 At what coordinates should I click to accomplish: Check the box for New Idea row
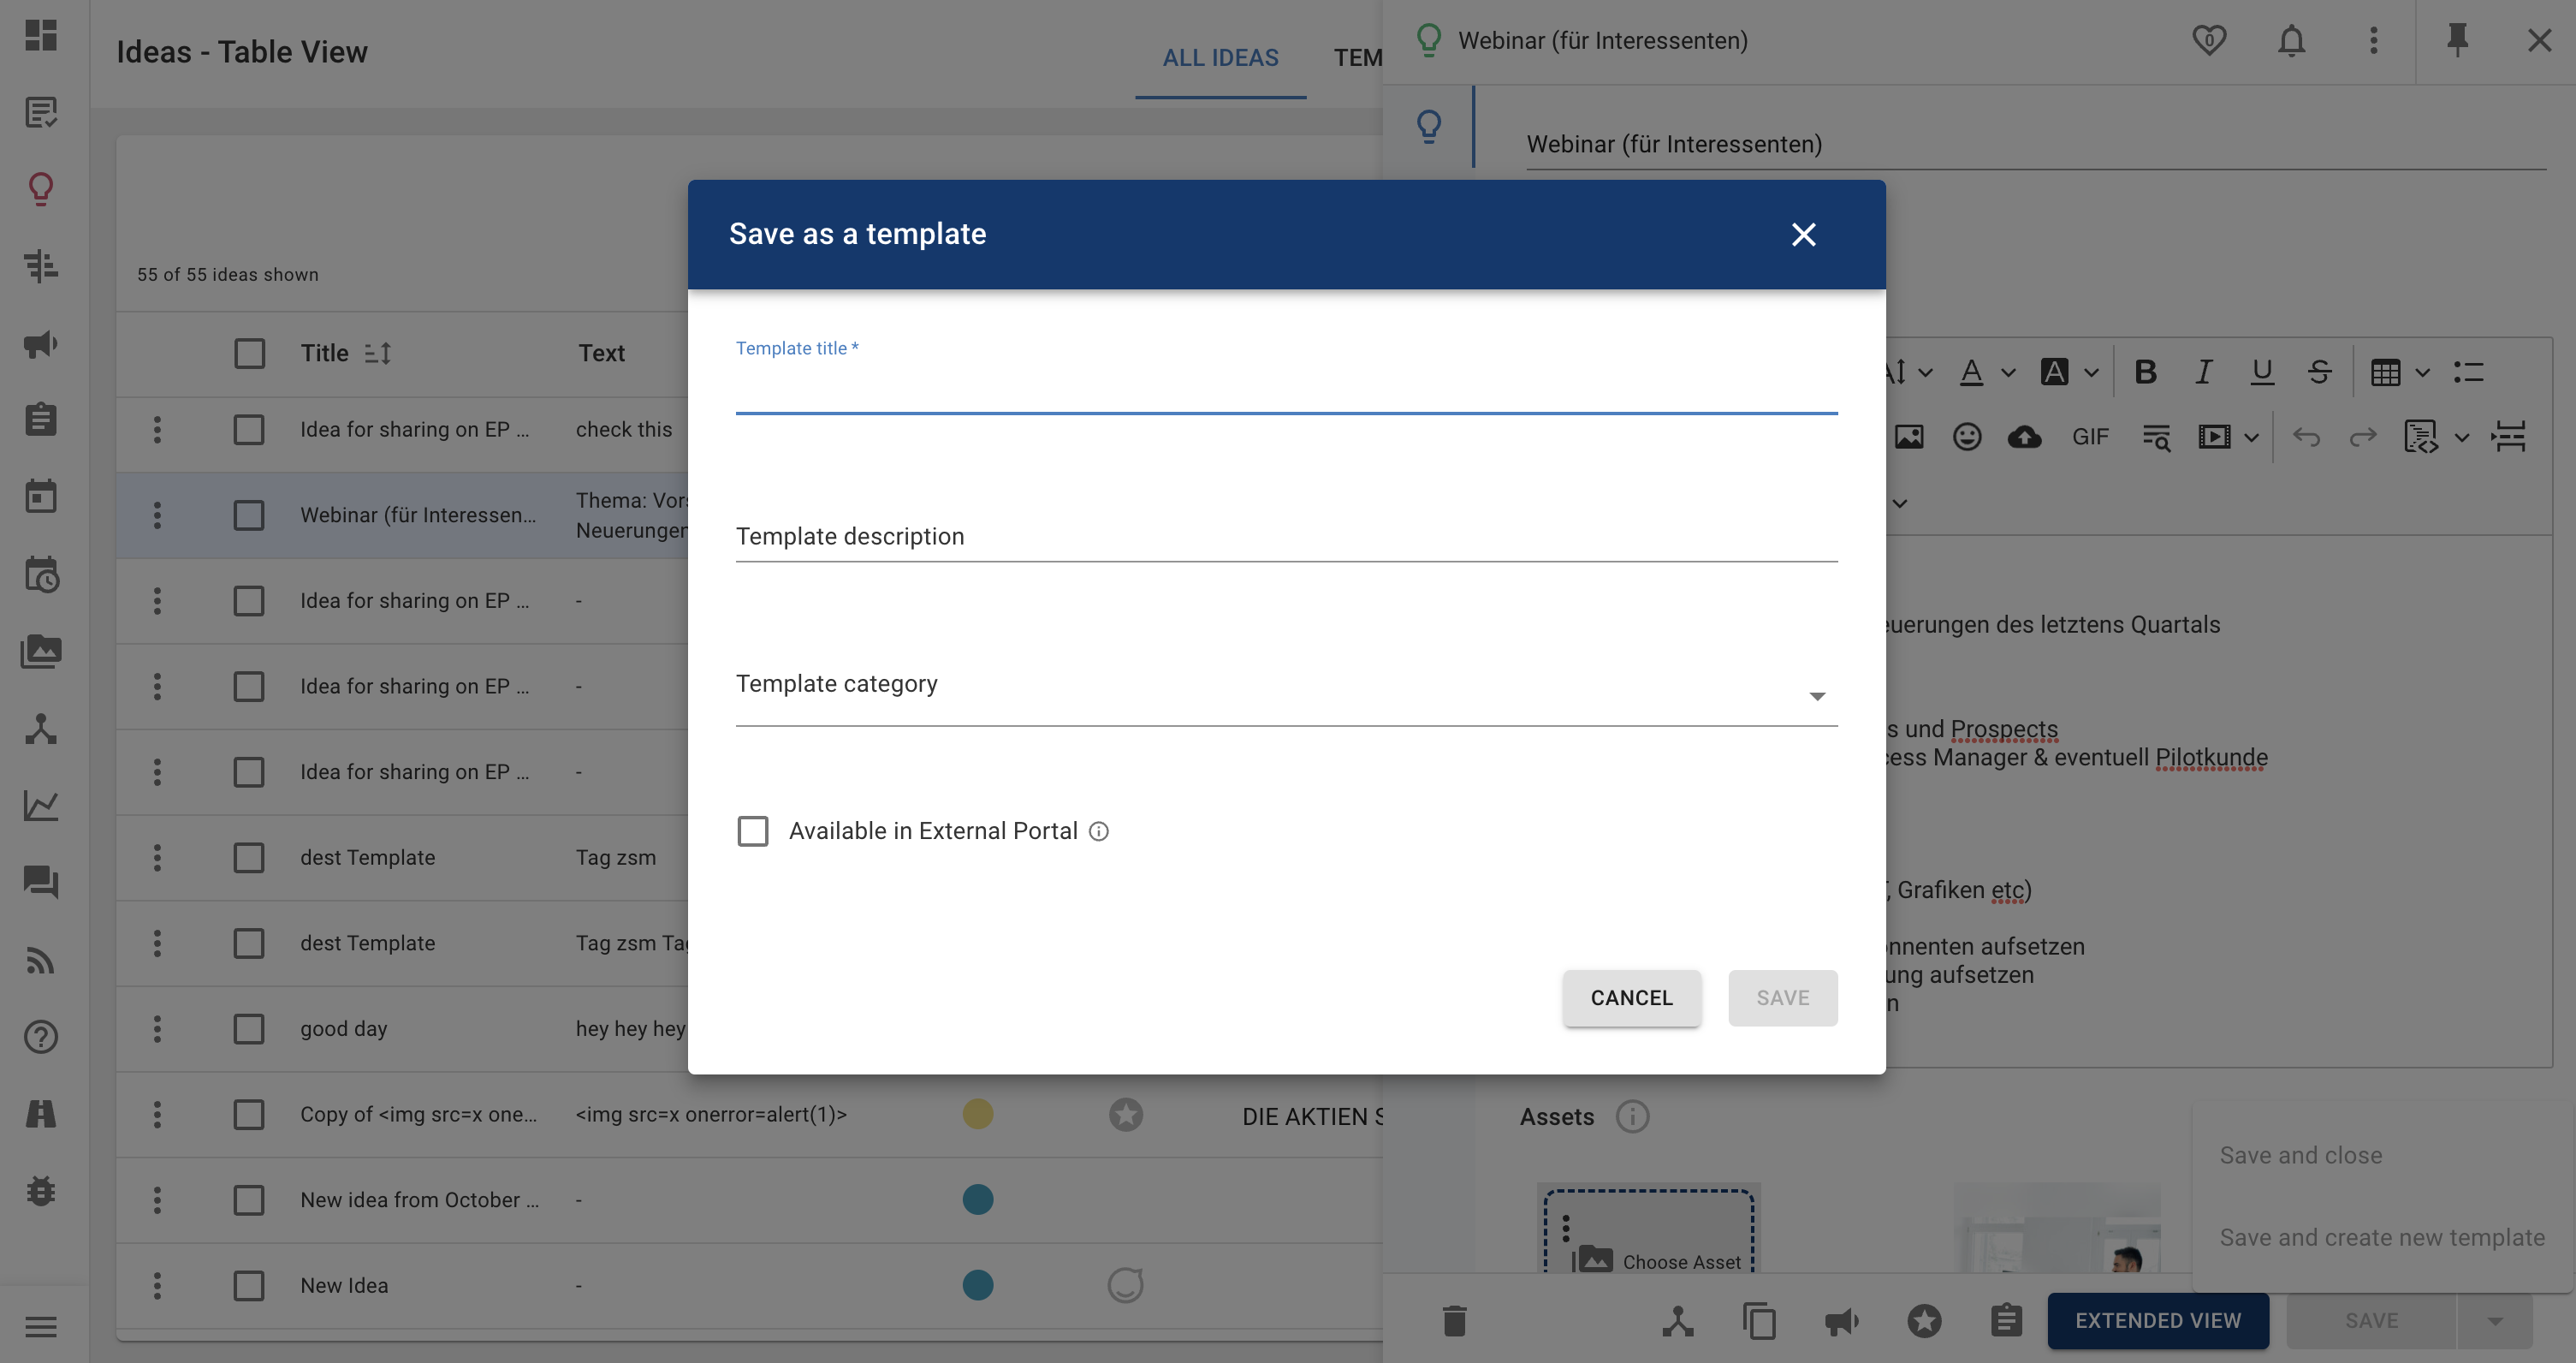click(x=249, y=1285)
